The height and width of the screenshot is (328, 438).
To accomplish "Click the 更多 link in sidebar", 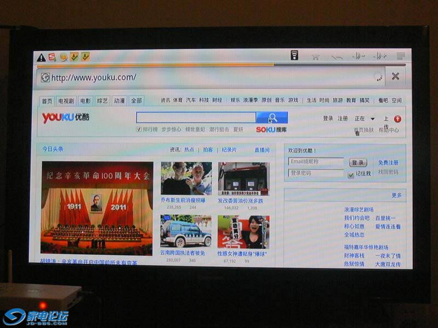I will [396, 195].
